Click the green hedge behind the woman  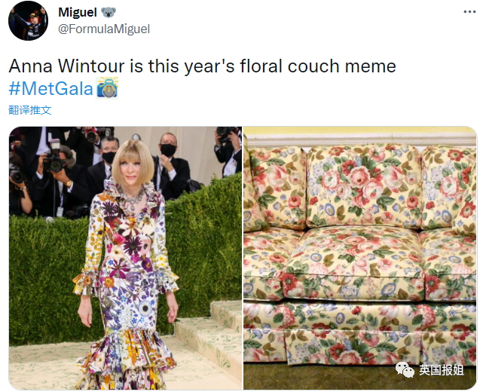coord(203,245)
